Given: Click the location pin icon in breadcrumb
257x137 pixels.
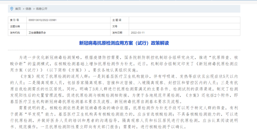Looking at the screenshot, I should pyautogui.click(x=12, y=9).
